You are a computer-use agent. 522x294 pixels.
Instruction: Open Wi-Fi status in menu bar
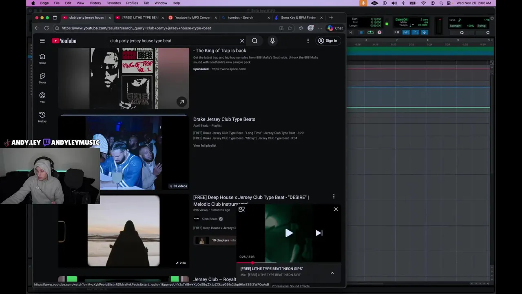coord(423,3)
